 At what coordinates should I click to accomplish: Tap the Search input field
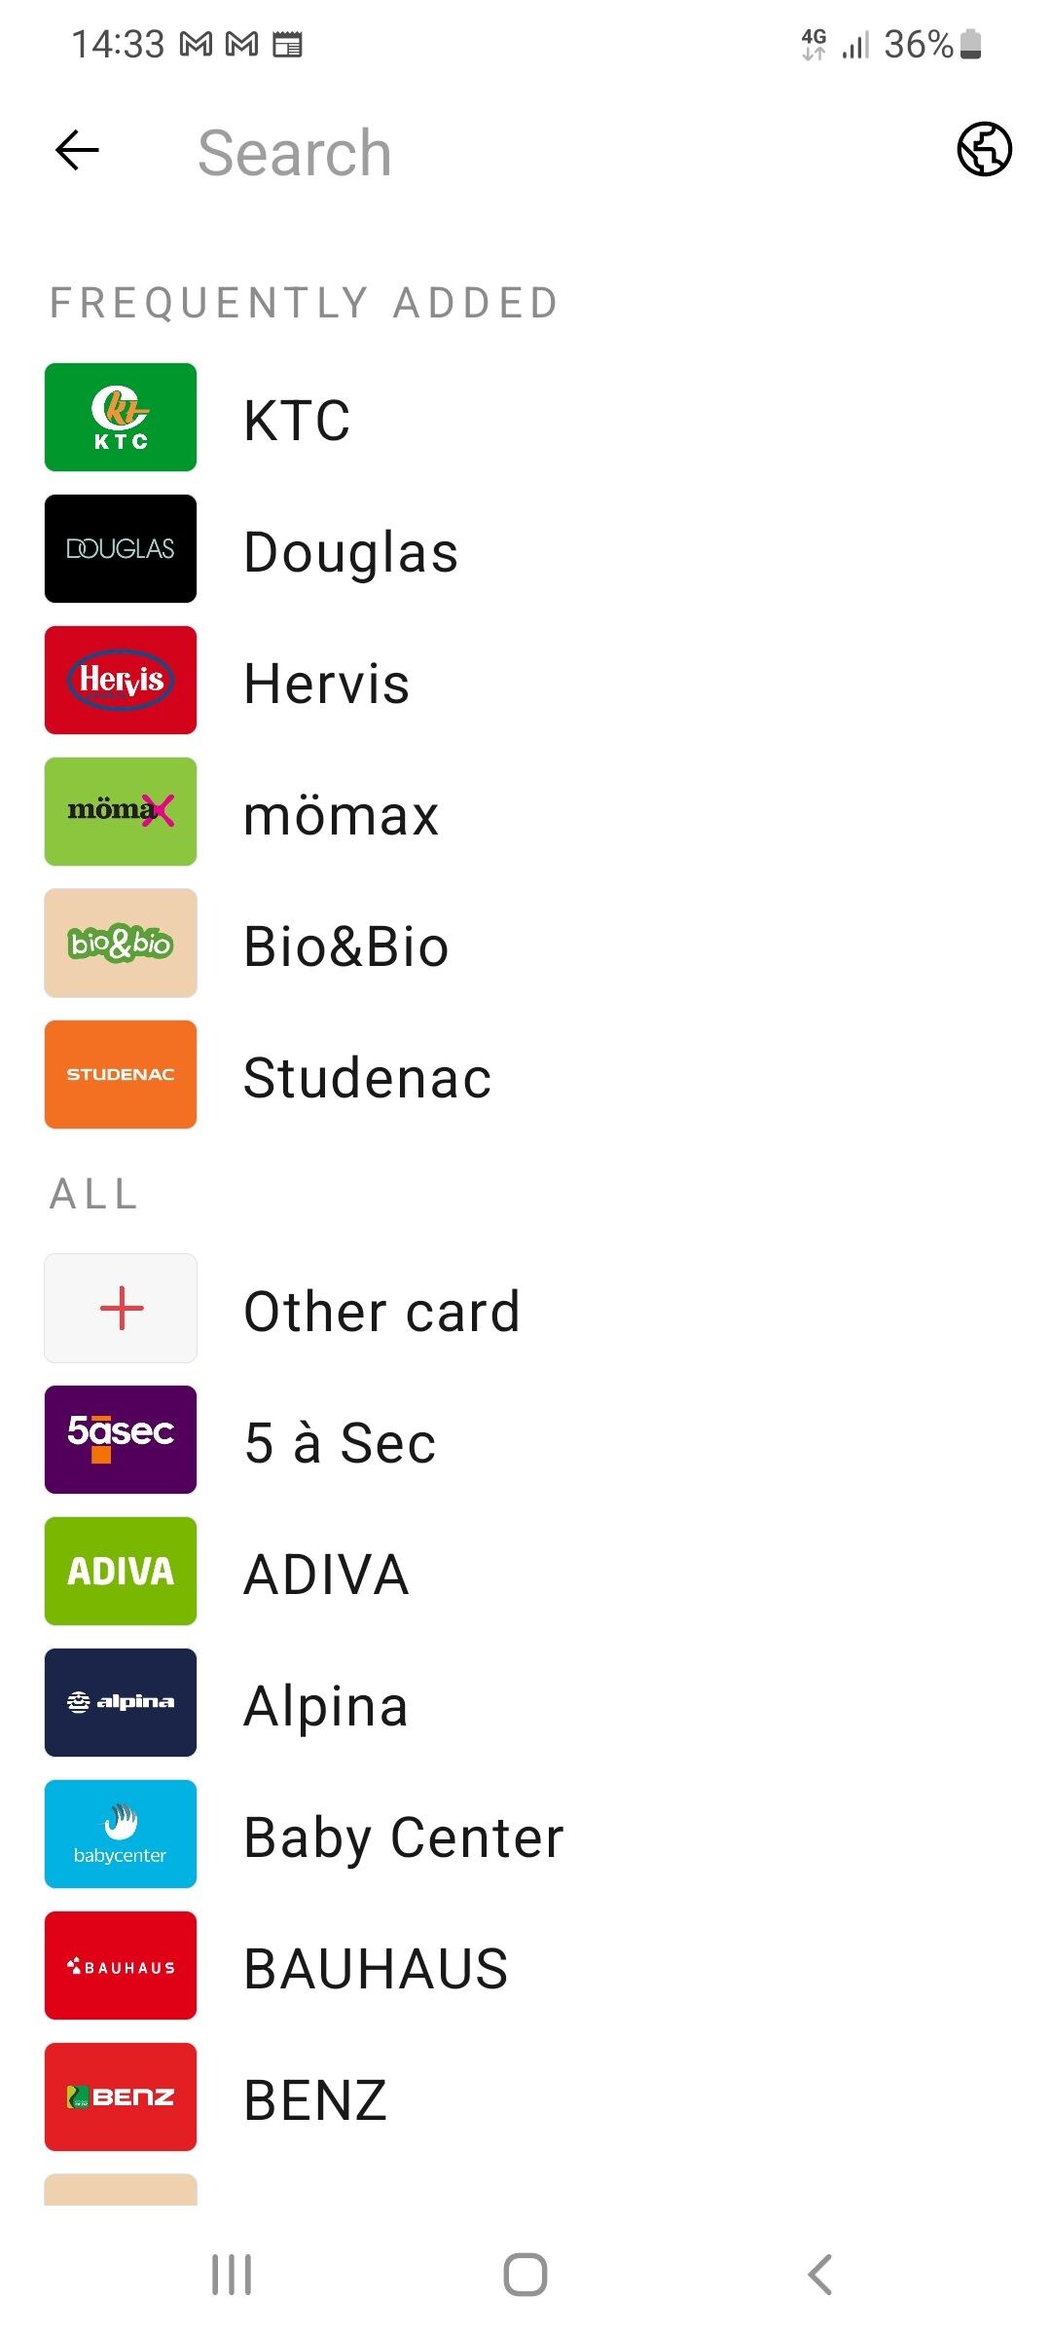click(x=545, y=153)
